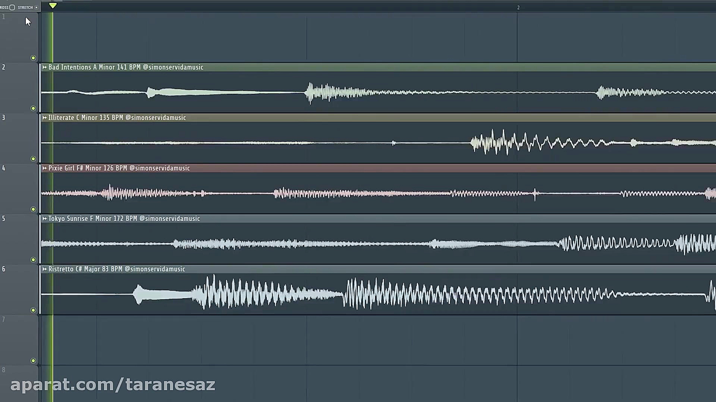Mute track 3 using green mute dot

coord(33,159)
